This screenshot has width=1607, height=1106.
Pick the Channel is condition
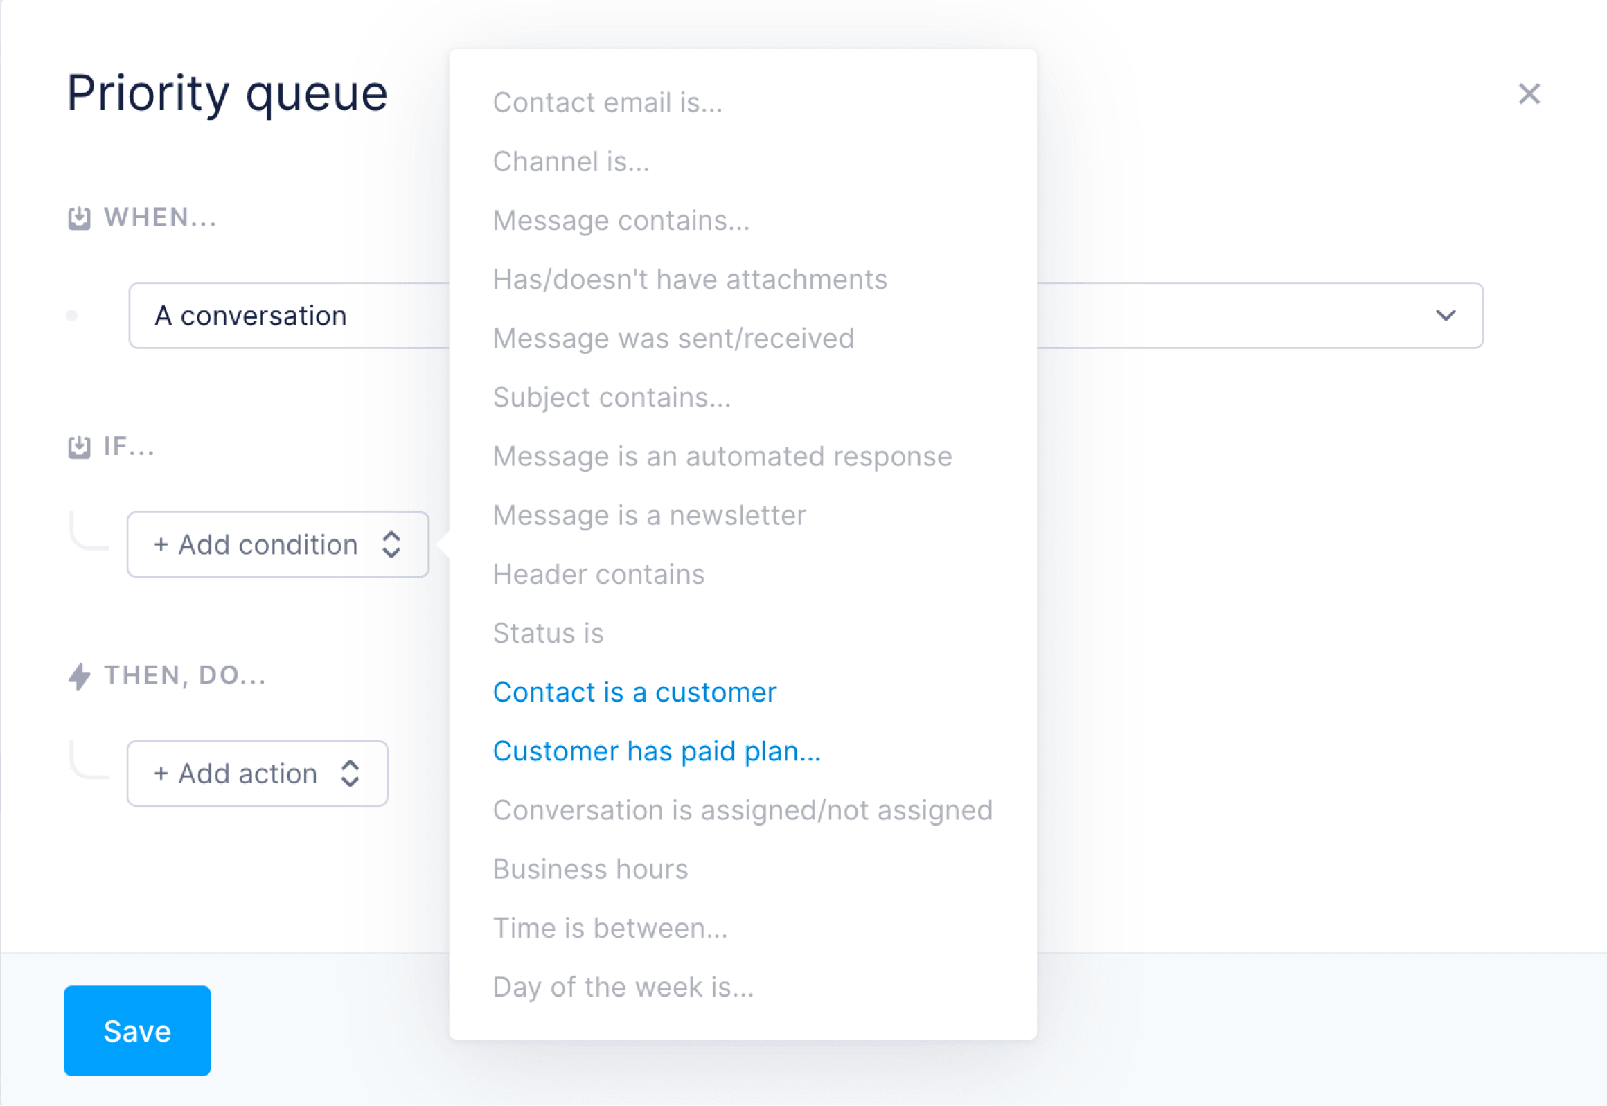click(x=571, y=161)
